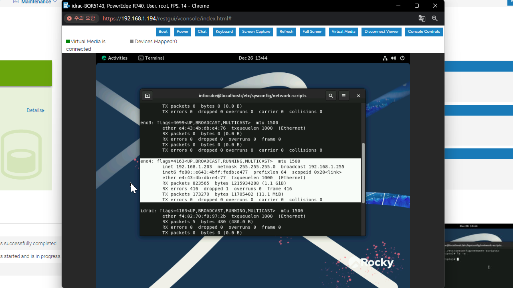Viewport: 513px width, 288px height.
Task: Click the terminal vertical scrollbar
Action: coord(363,173)
